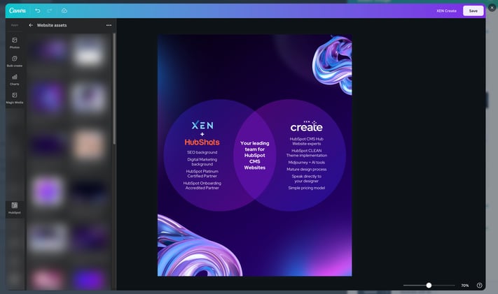This screenshot has width=498, height=294.
Task: Select 'Your leading team for HubSpot CMS Websites' text
Action: pyautogui.click(x=255, y=155)
